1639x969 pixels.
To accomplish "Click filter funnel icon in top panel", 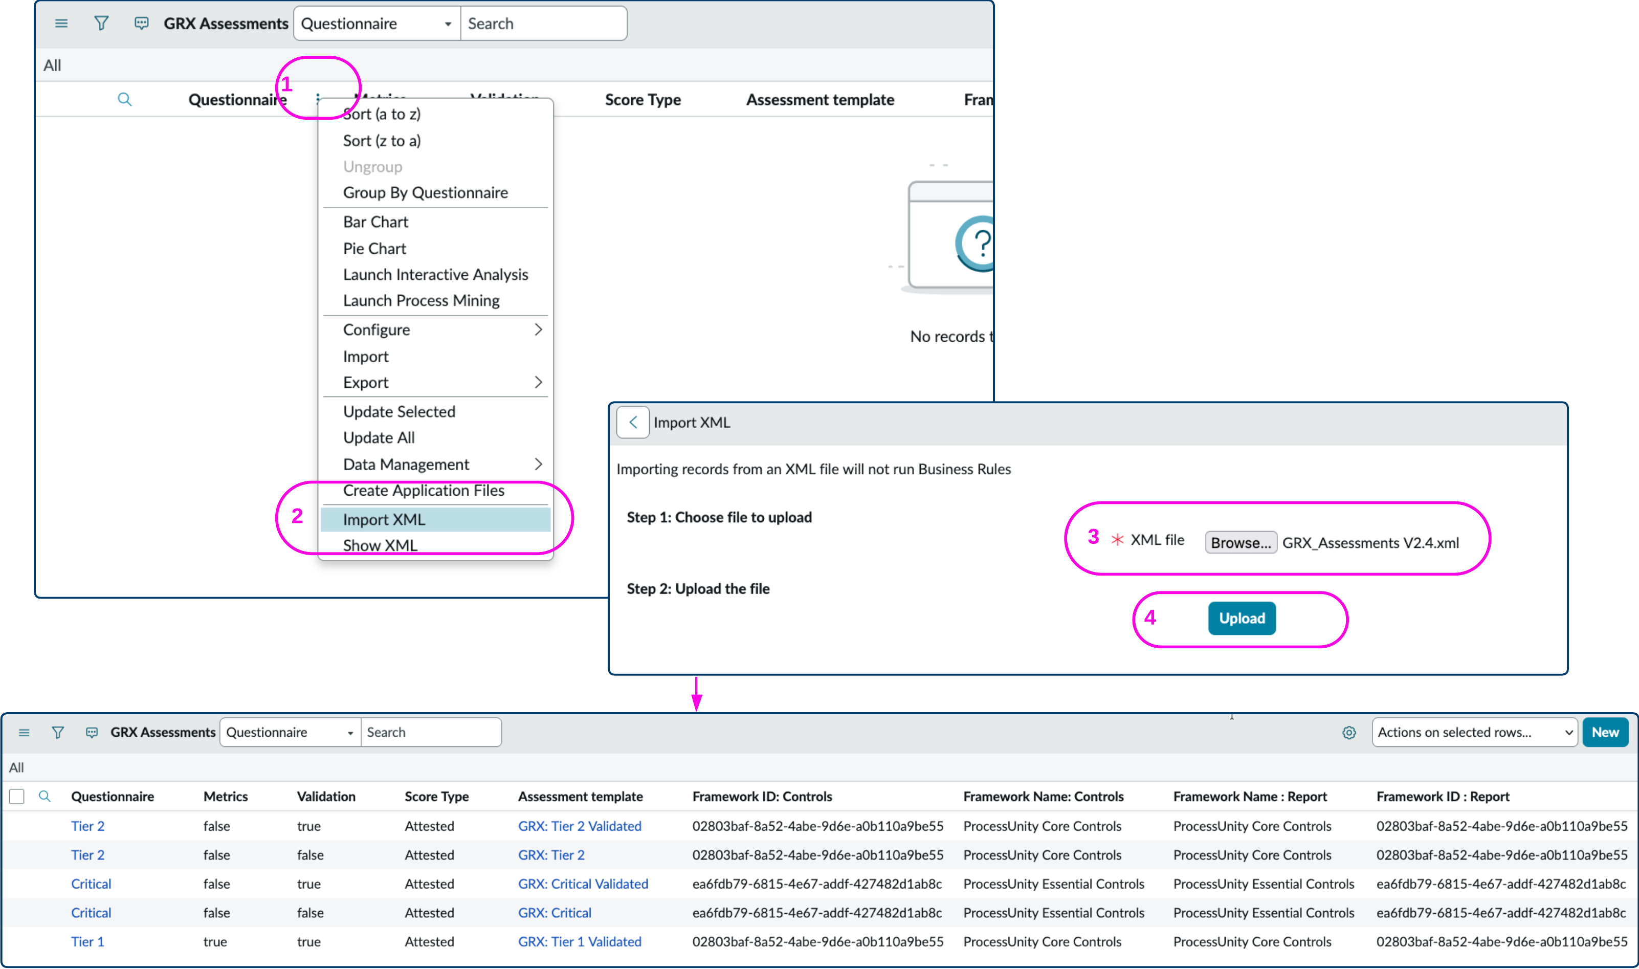I will click(x=101, y=24).
